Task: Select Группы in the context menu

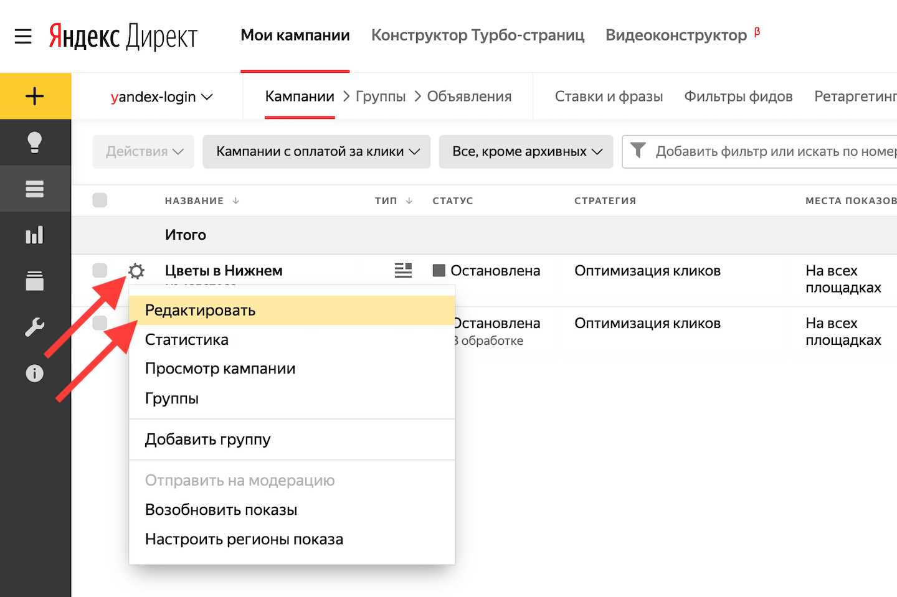Action: click(x=292, y=398)
